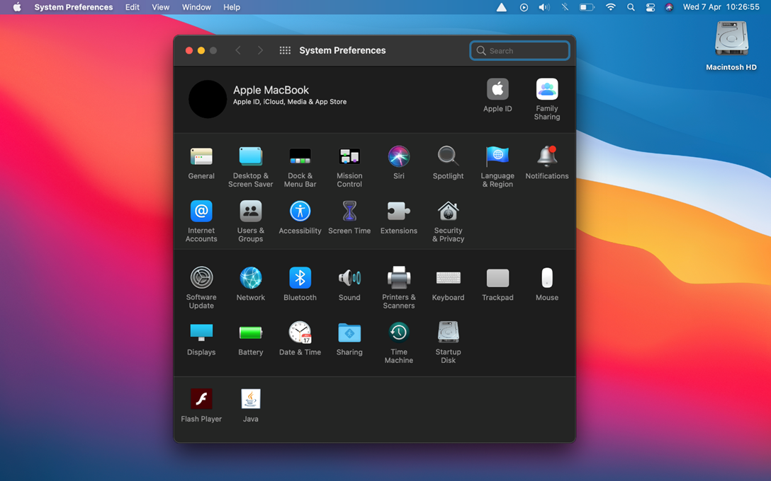Open Software Update pane

(x=201, y=279)
